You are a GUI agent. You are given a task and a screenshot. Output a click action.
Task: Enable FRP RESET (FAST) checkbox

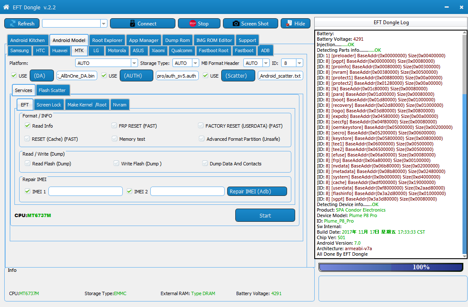point(114,126)
